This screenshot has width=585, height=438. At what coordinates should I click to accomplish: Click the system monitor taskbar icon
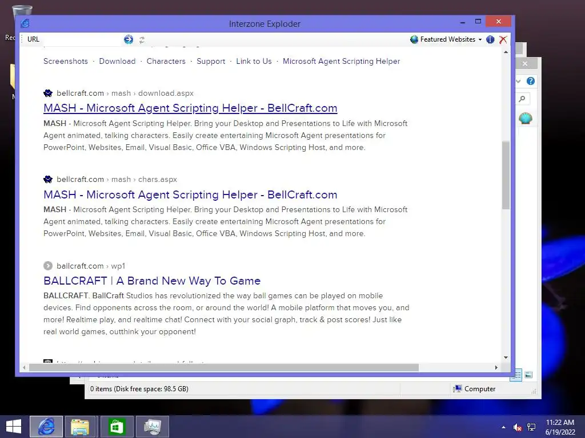click(x=152, y=427)
